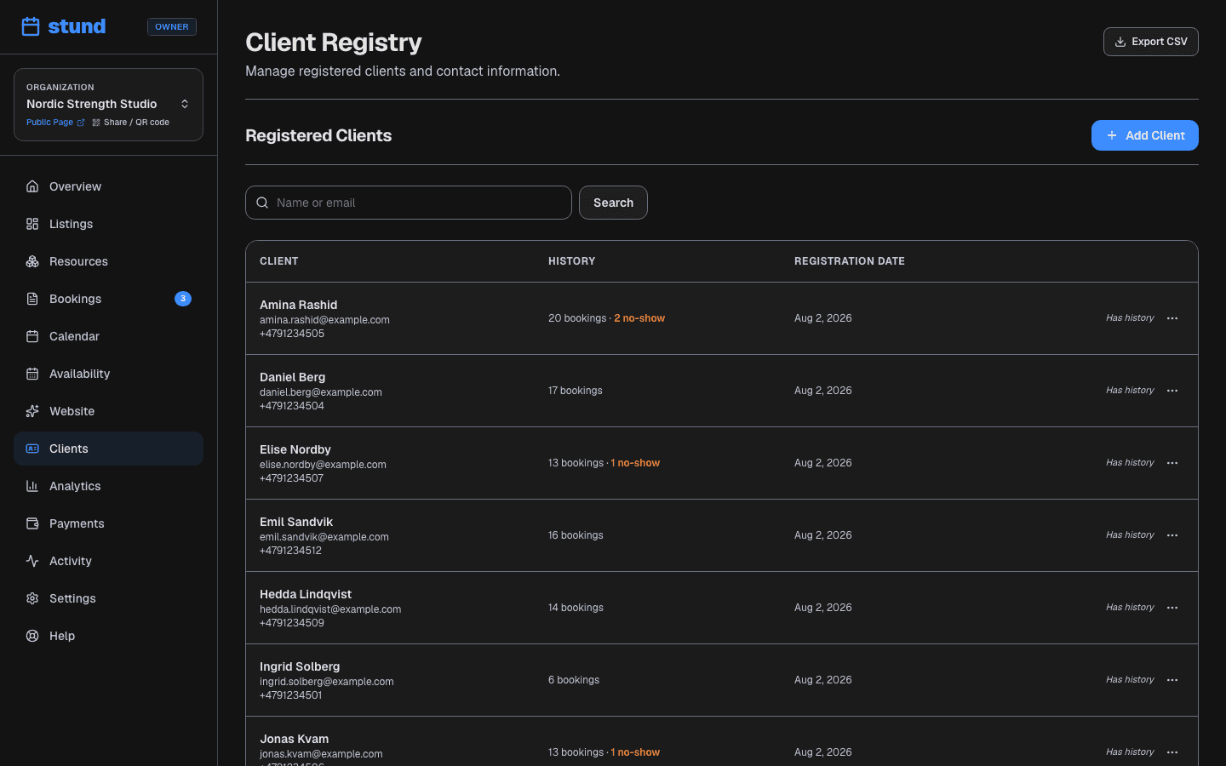The image size is (1226, 766).
Task: Click 13 bookings in Elise Nordby row
Action: 576,463
